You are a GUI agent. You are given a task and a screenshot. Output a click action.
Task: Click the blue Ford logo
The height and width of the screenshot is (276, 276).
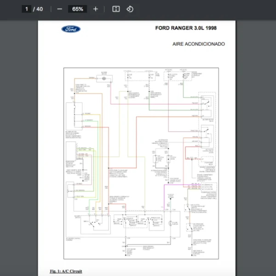(71, 29)
